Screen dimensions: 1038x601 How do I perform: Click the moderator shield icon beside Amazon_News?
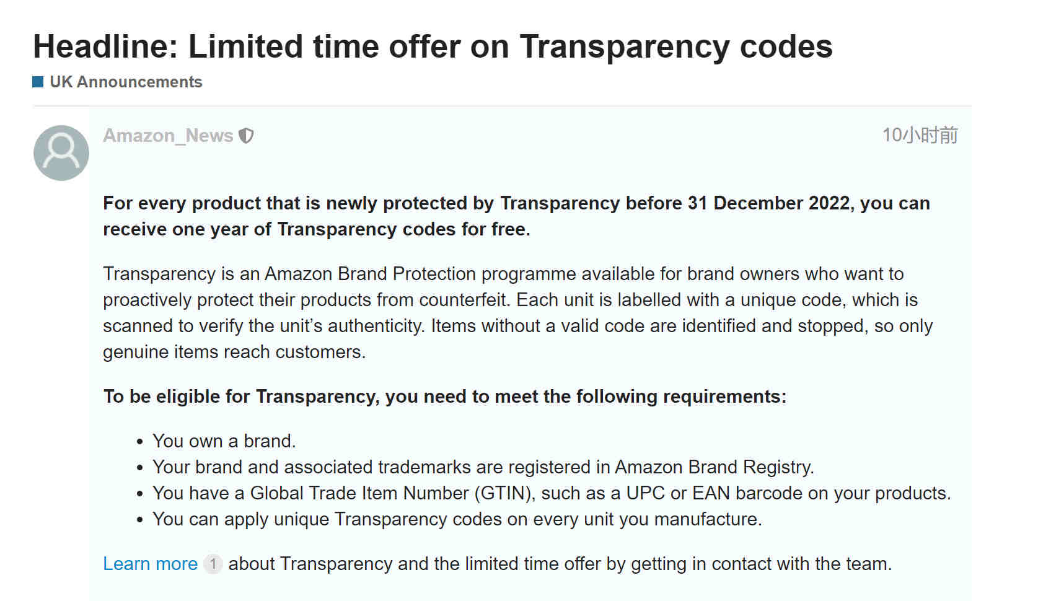tap(246, 136)
